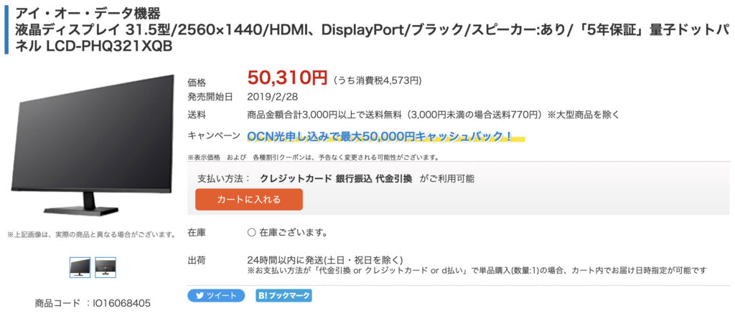Select the second monitor thumbnail image
This screenshot has height=321, width=735.
pos(106,267)
